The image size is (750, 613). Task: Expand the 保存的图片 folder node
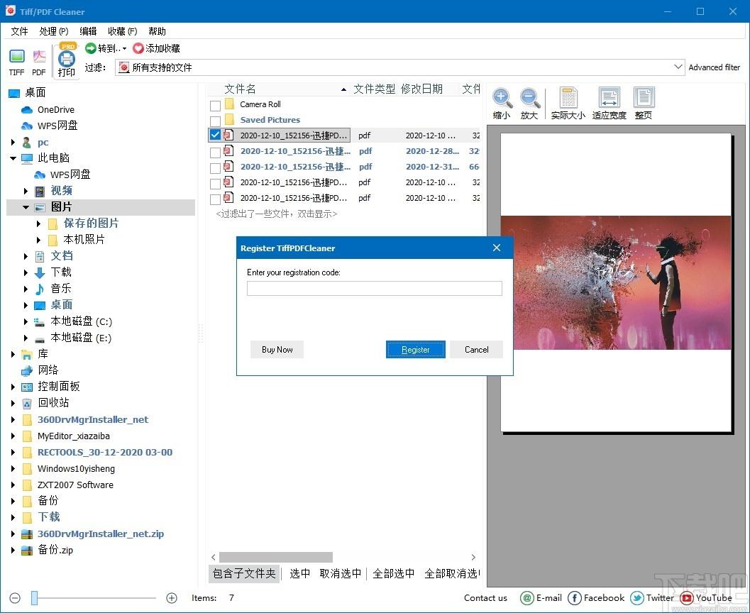(x=39, y=223)
